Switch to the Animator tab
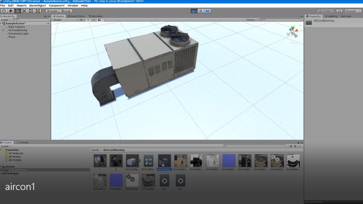363x204 pixels. click(x=95, y=16)
